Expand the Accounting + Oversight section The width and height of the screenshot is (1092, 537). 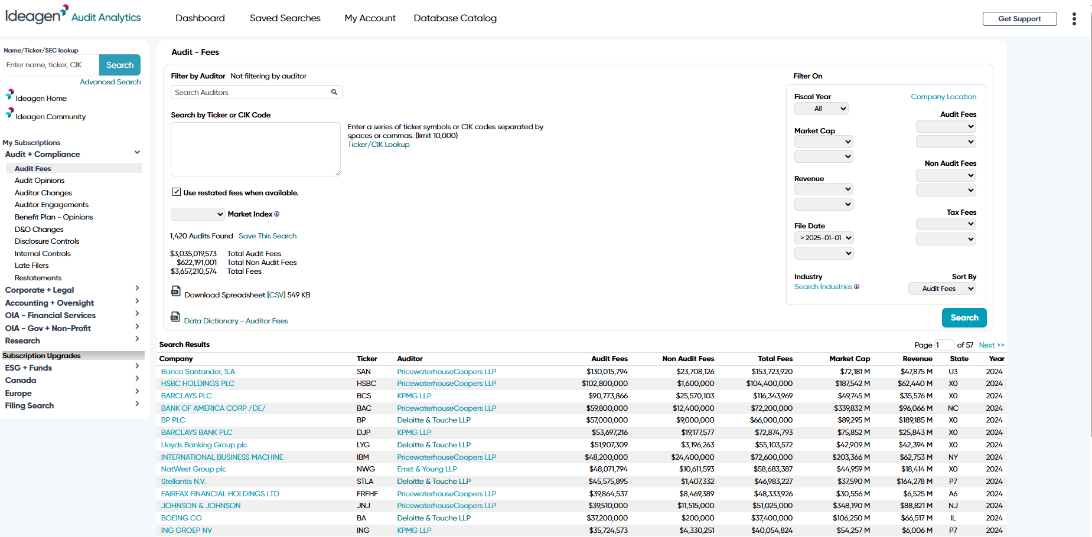[x=137, y=302]
